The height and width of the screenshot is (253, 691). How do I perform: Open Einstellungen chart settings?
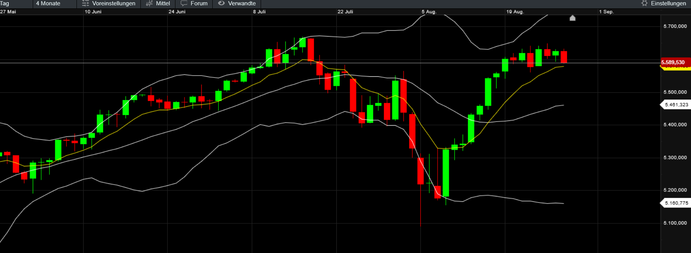pyautogui.click(x=664, y=3)
